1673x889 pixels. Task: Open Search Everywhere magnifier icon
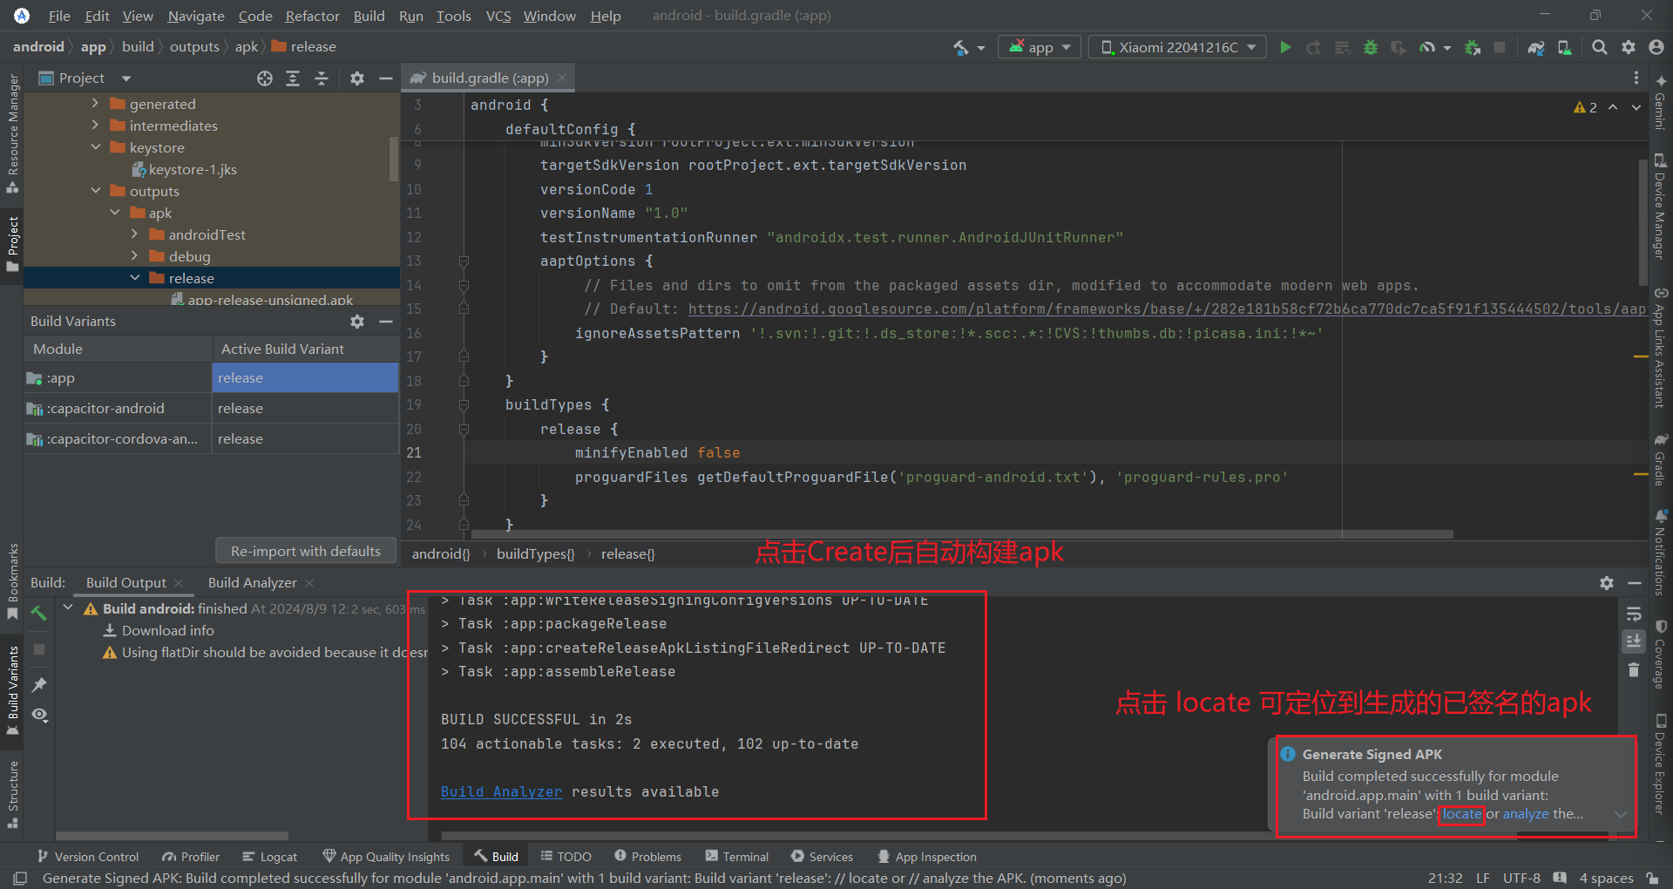coord(1599,47)
